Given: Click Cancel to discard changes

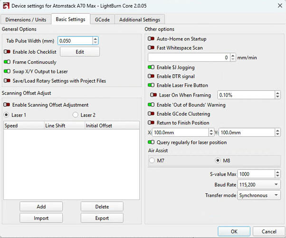Looking at the screenshot, I should point(269,231).
